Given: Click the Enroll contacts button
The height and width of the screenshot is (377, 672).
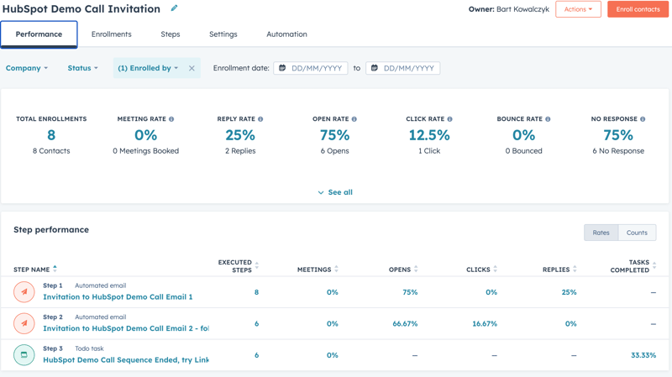Looking at the screenshot, I should click(x=638, y=9).
